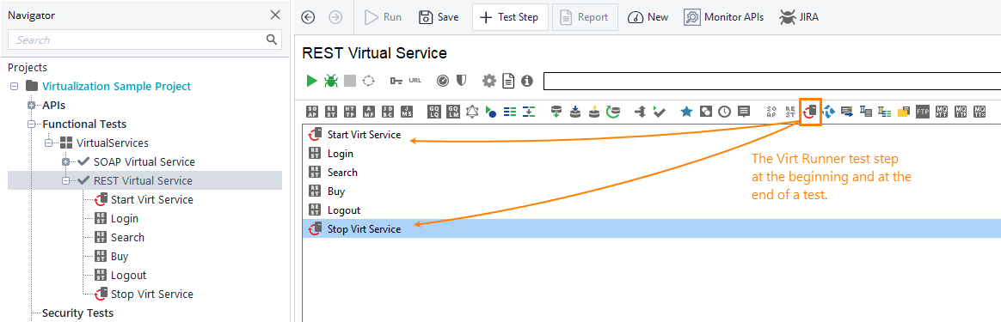
Task: Click the green bug debug icon
Action: [x=331, y=81]
